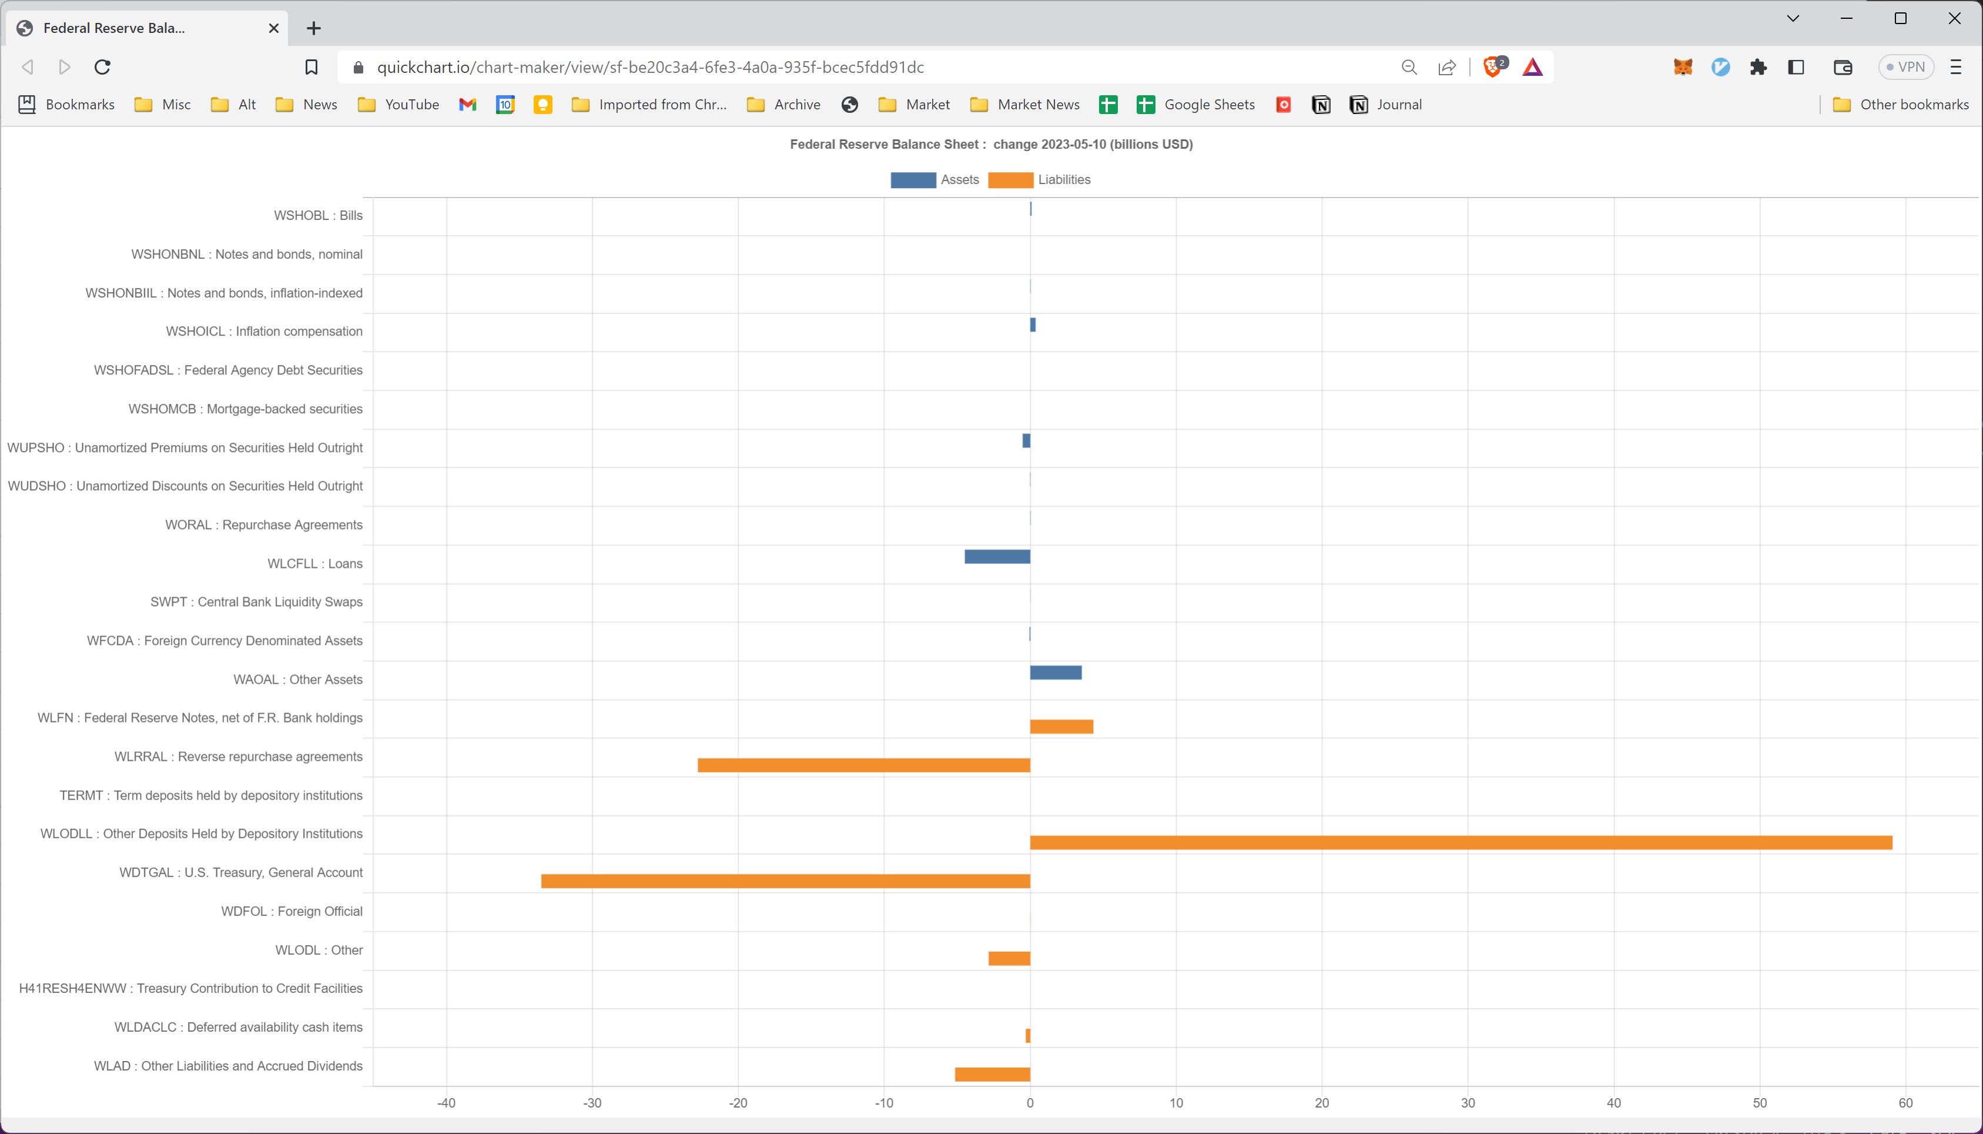The width and height of the screenshot is (1983, 1134).
Task: Open the MetaMask fox extension
Action: pos(1683,67)
